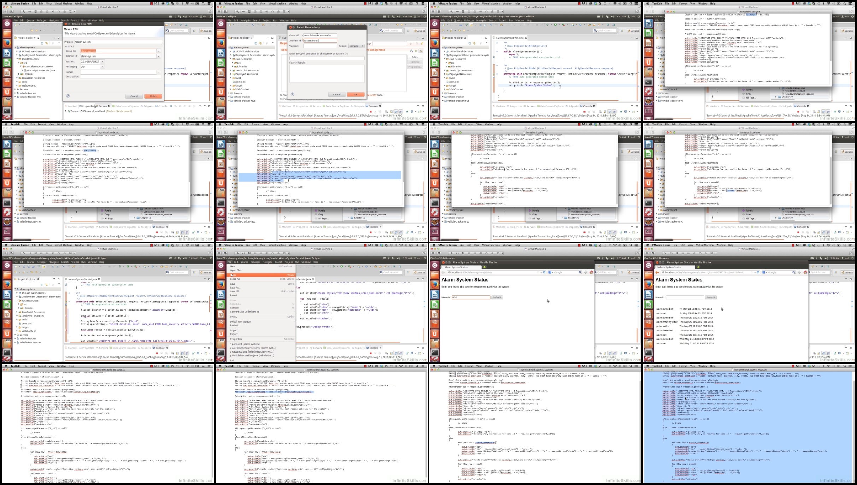Choose Import... in the Eclipse File menu

(x=260, y=330)
